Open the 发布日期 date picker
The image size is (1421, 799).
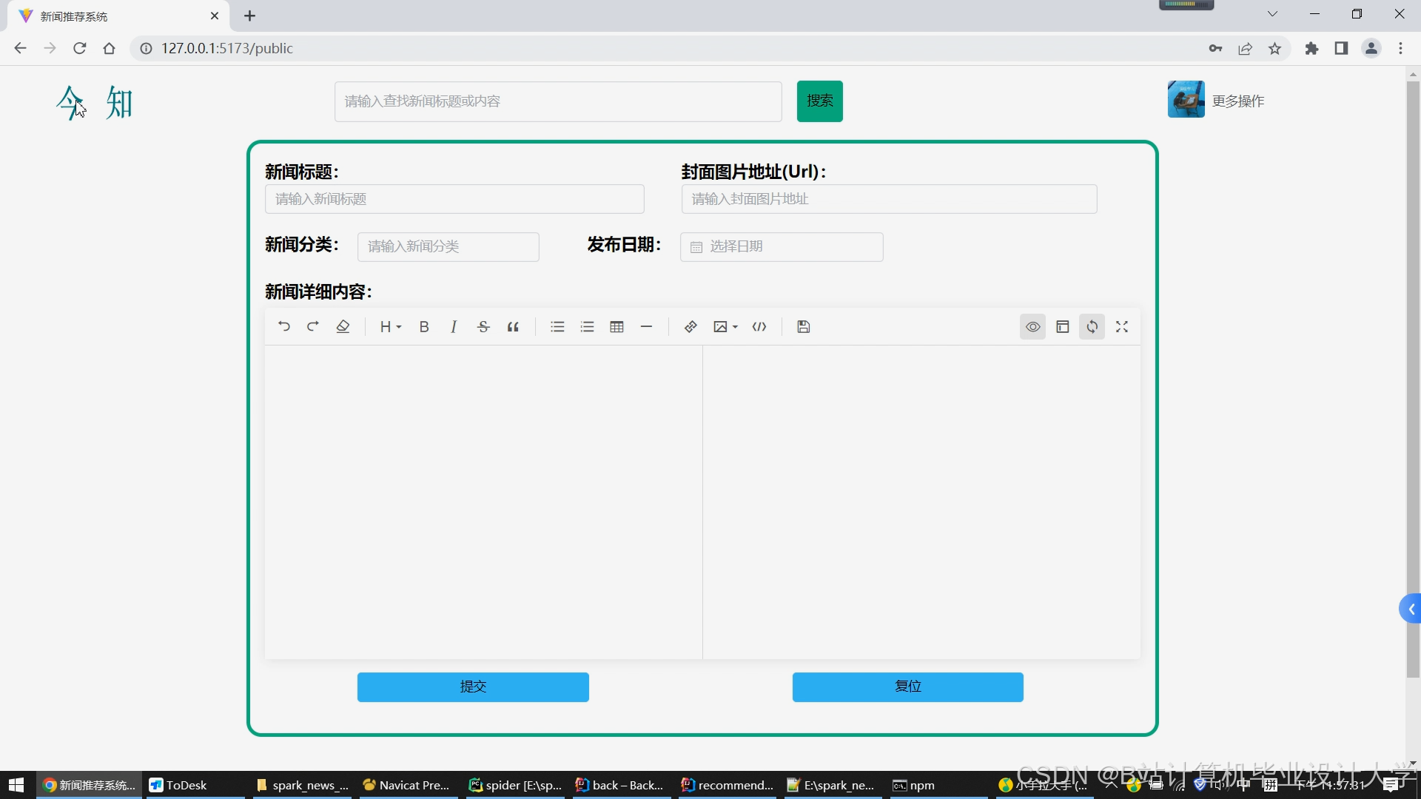(782, 246)
